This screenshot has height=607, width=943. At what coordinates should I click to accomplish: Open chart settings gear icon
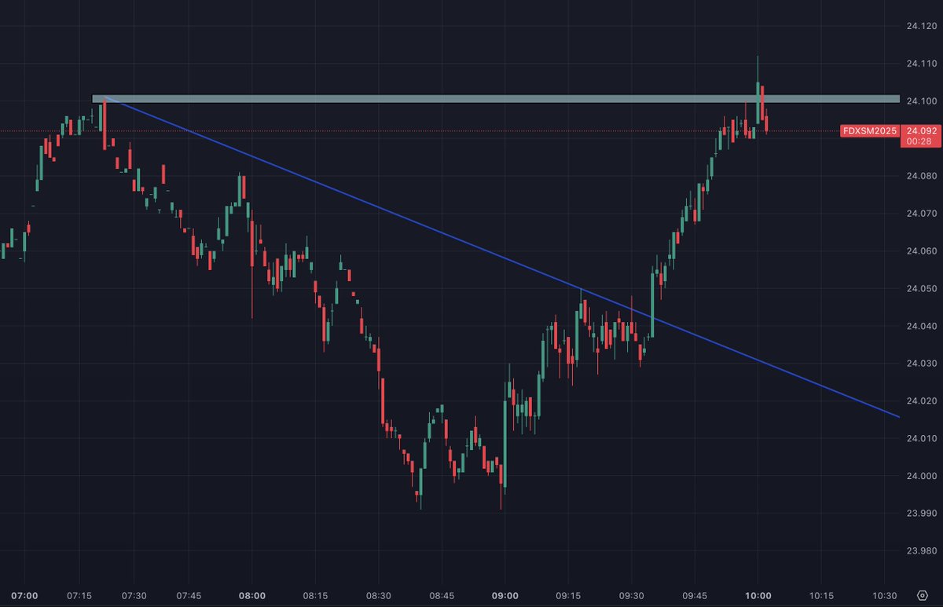tap(921, 594)
